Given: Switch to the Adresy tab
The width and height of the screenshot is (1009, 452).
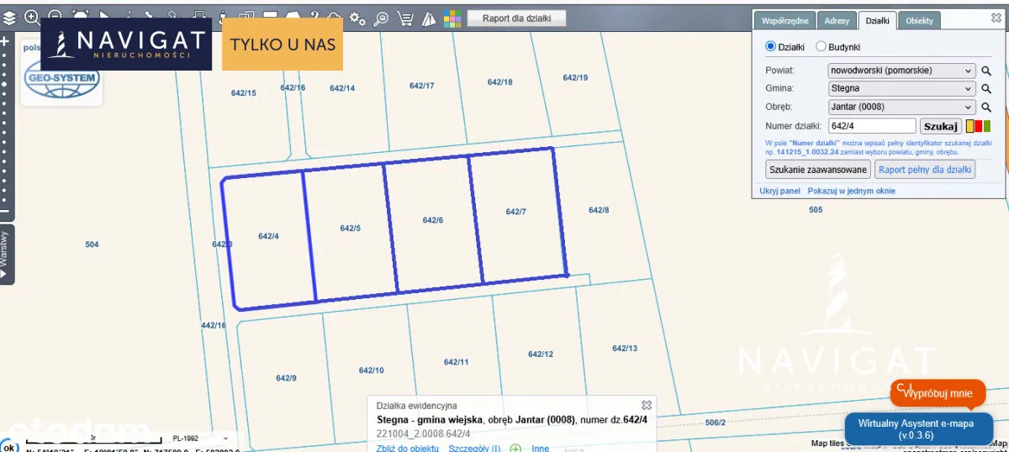Looking at the screenshot, I should [x=837, y=21].
